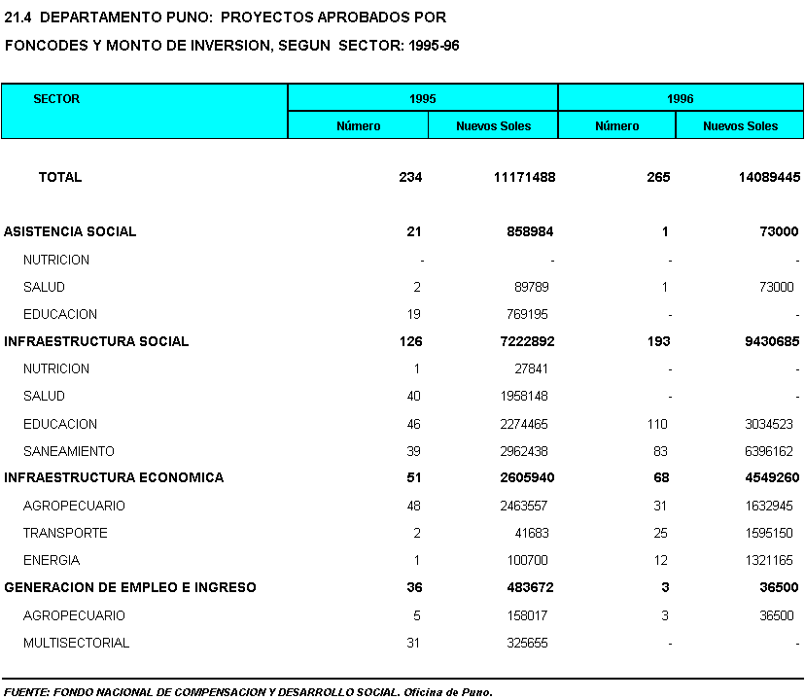The image size is (805, 700).
Task: Select the 1995 year header cell
Action: [422, 99]
